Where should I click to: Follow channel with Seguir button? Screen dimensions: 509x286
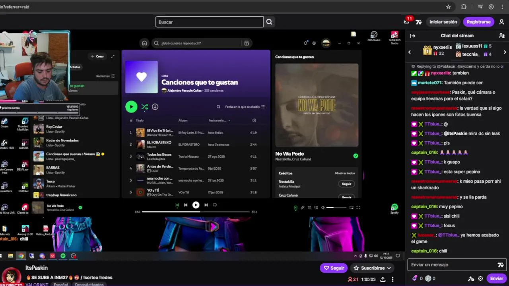click(334, 268)
